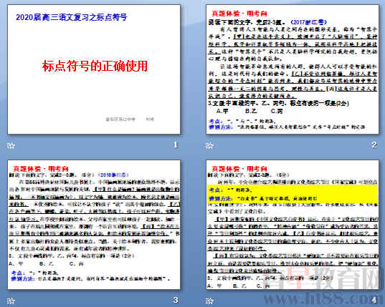Choose answer option C.丙 on slide 2
The image size is (385, 307).
click(277, 111)
